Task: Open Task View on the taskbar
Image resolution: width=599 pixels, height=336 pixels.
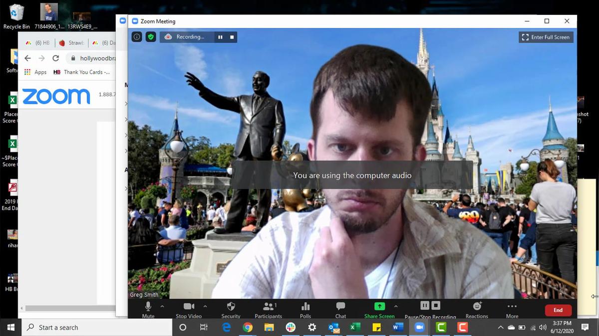Action: pos(204,328)
